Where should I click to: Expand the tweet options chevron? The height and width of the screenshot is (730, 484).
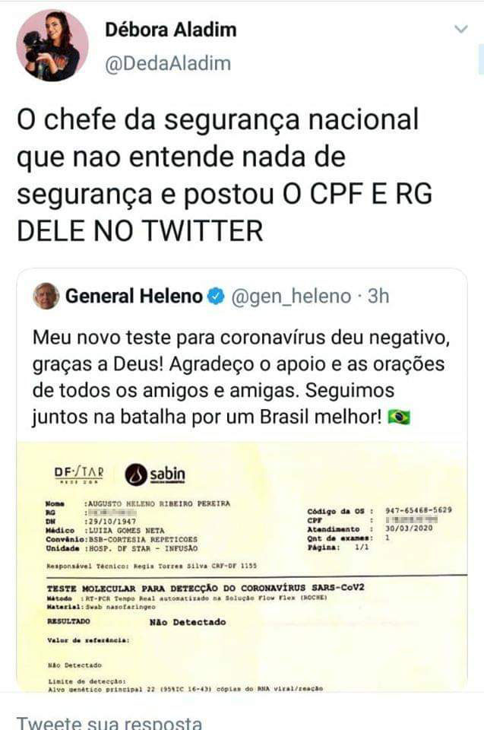coord(460,30)
